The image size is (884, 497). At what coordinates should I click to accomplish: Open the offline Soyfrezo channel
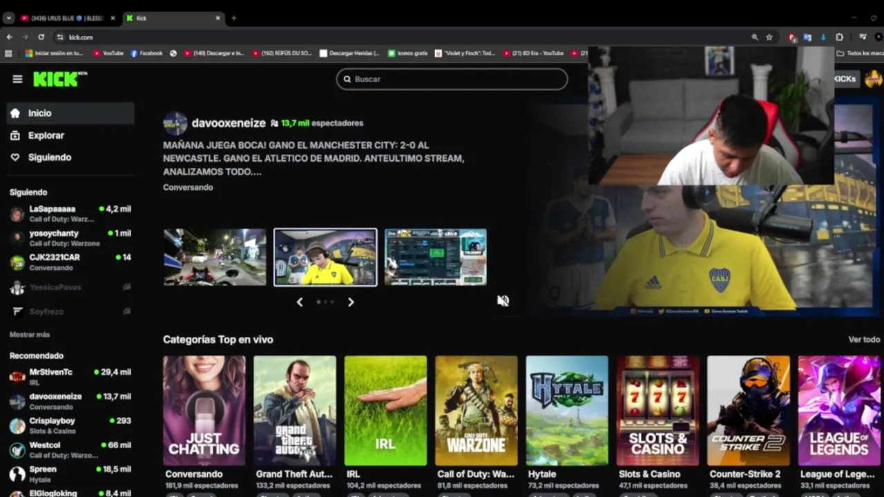tap(70, 311)
